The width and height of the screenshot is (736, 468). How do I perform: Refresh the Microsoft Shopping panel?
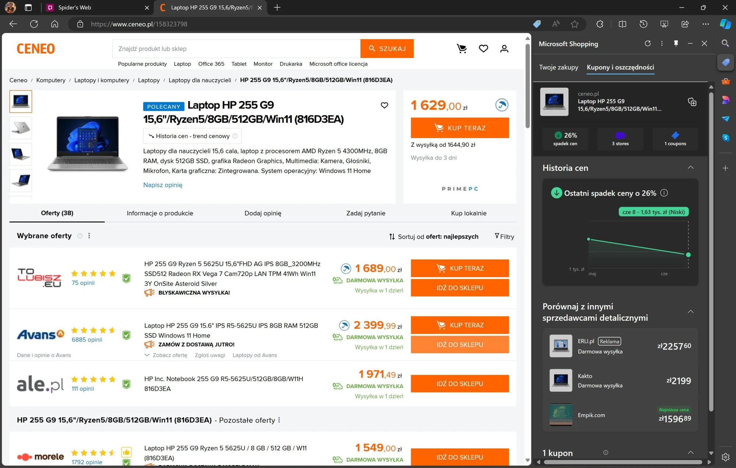coord(648,43)
